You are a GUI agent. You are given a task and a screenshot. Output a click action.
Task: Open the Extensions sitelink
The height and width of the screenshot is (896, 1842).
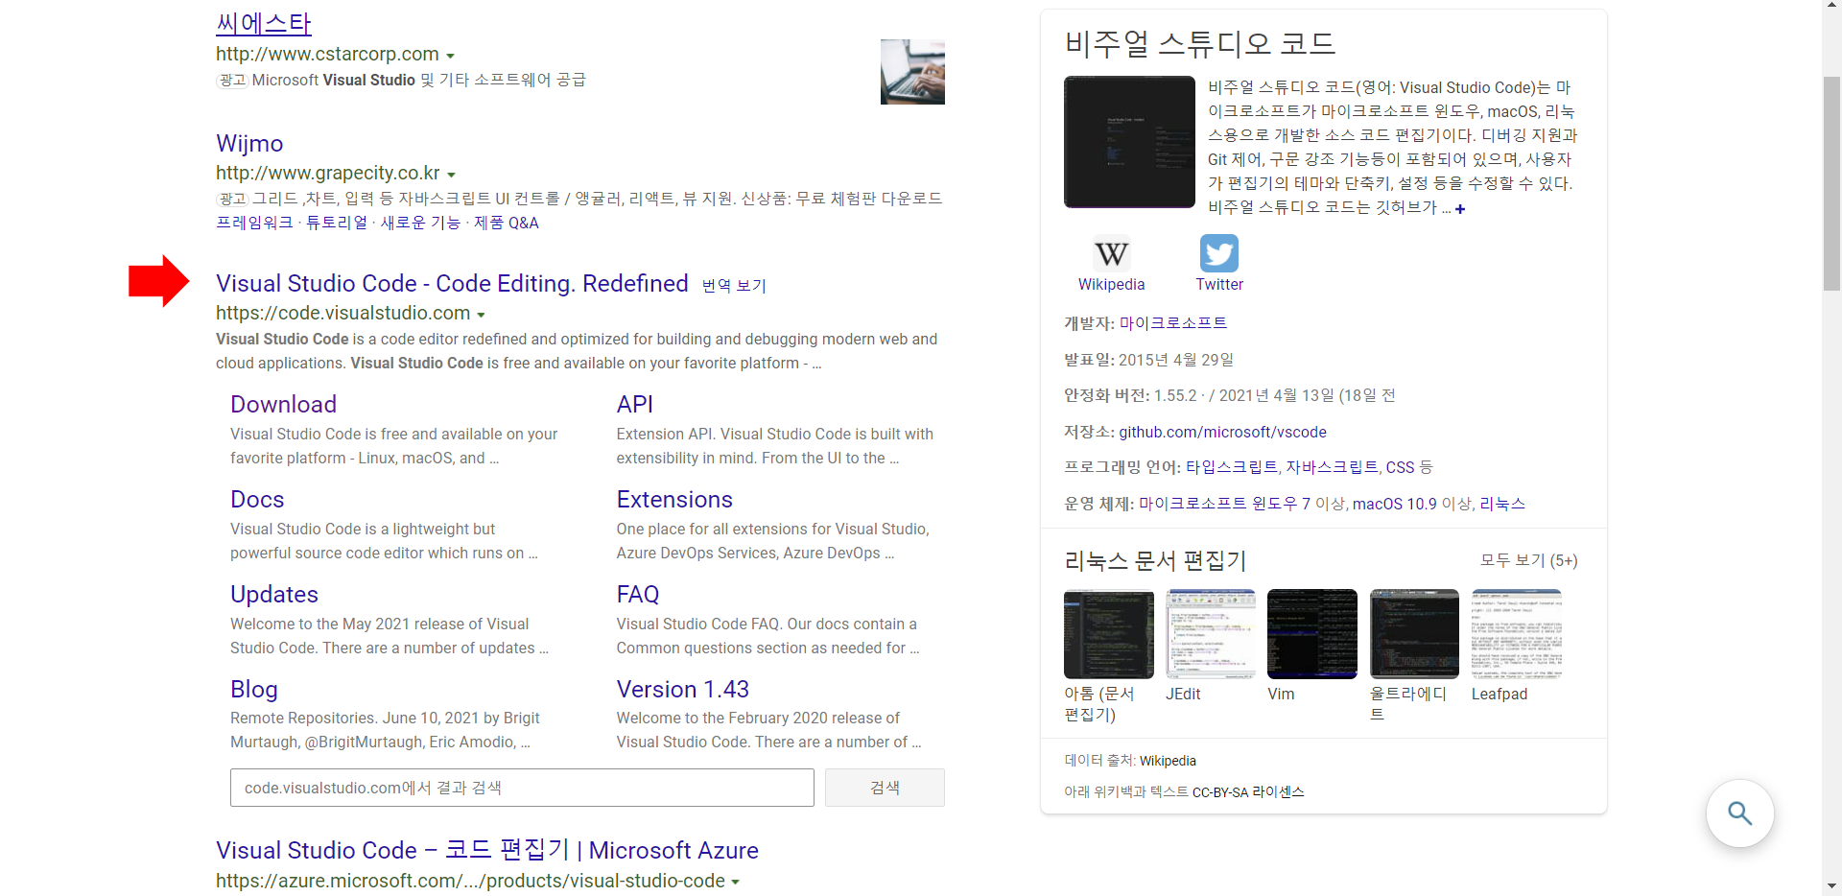point(674,500)
